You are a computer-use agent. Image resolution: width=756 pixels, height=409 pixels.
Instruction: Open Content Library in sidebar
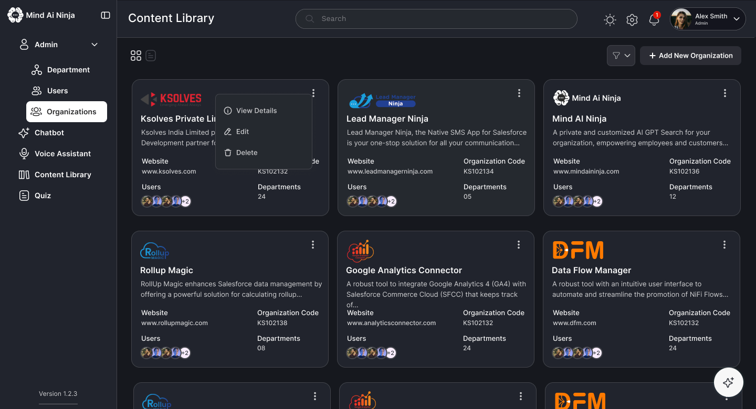[55, 175]
